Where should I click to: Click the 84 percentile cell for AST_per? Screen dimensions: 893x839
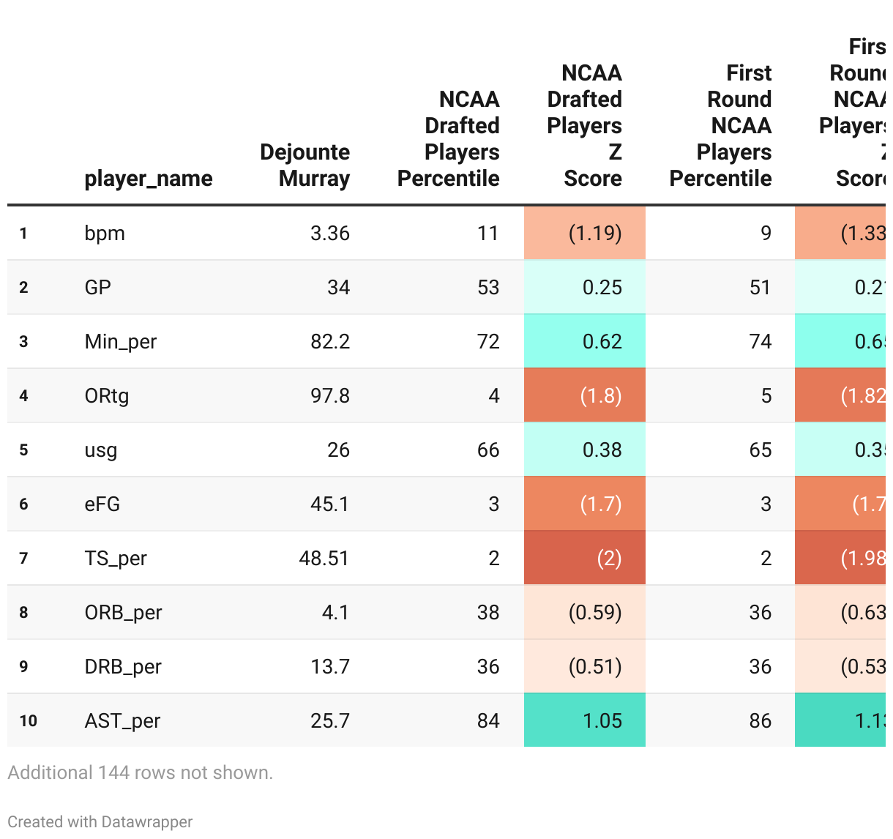(488, 721)
